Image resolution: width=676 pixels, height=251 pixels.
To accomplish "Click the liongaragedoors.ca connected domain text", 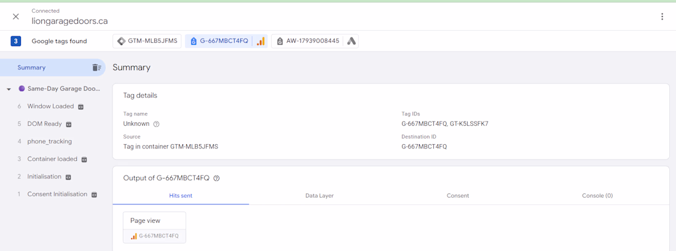I will tap(69, 21).
